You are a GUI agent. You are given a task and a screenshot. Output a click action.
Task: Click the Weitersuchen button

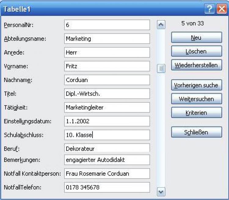pos(196,99)
